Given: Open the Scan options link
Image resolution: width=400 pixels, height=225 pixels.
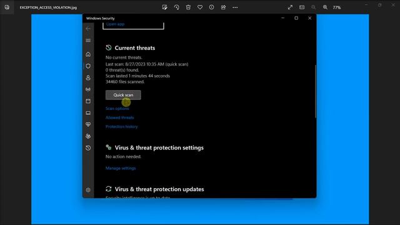Looking at the screenshot, I should [x=117, y=108].
